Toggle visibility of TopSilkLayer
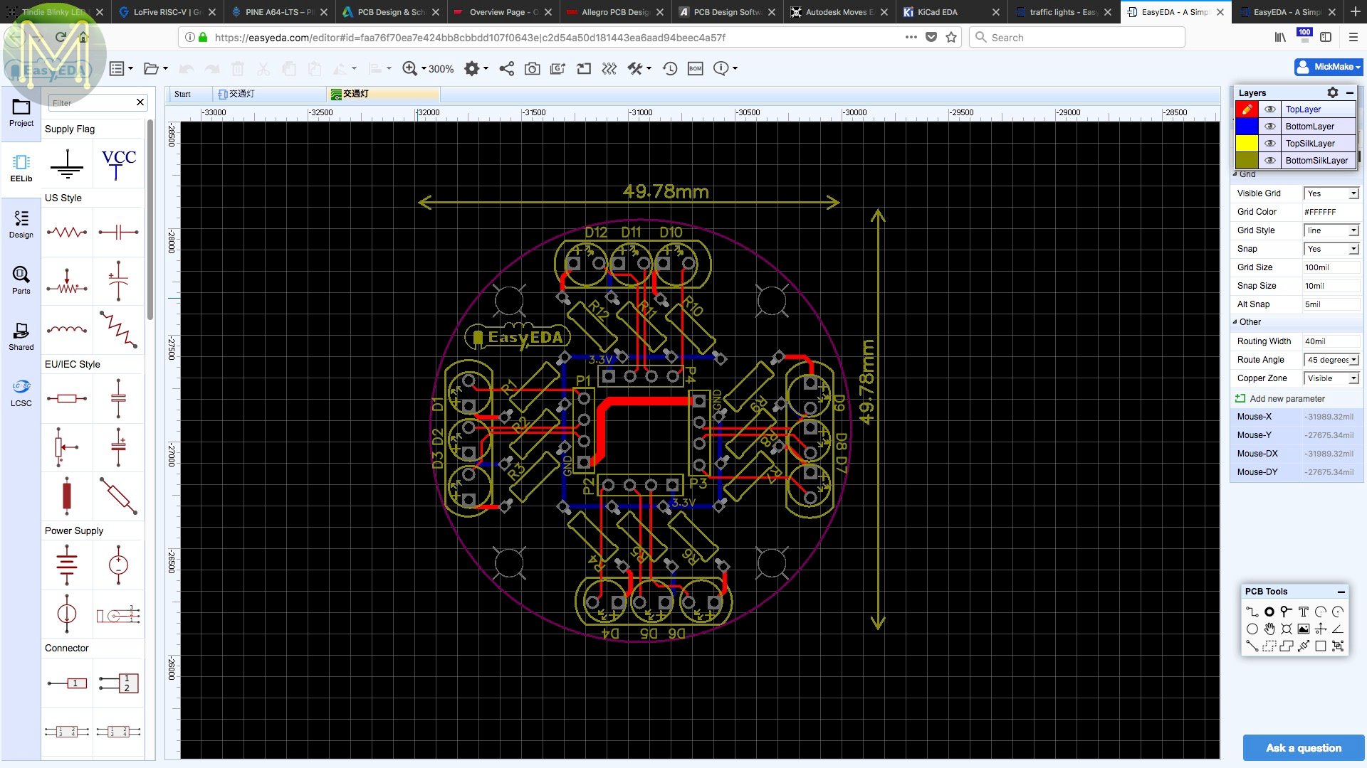The image size is (1367, 768). click(x=1270, y=144)
